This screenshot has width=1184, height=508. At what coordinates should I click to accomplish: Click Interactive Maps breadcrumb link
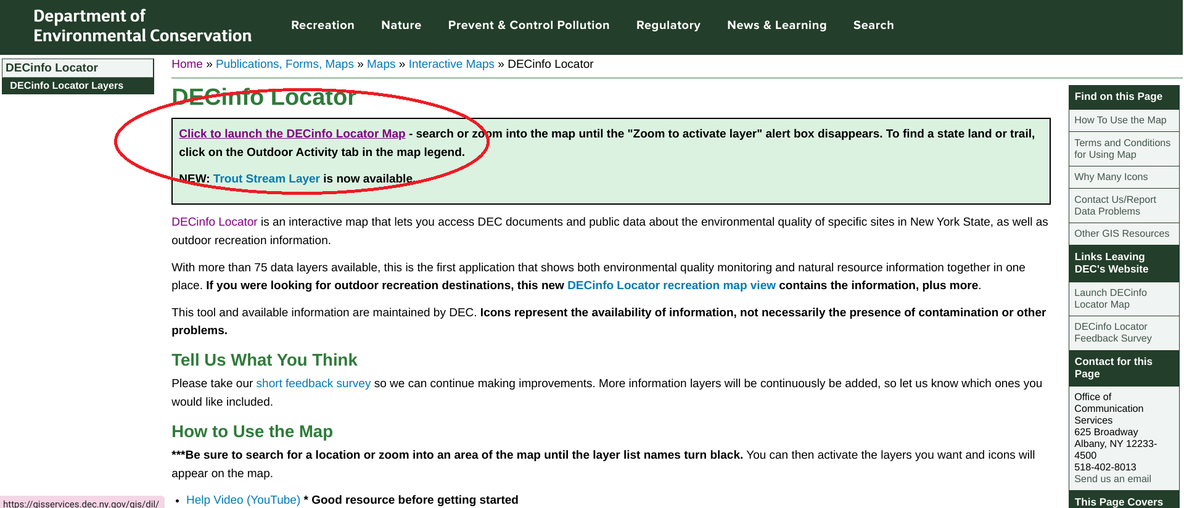pyautogui.click(x=451, y=64)
